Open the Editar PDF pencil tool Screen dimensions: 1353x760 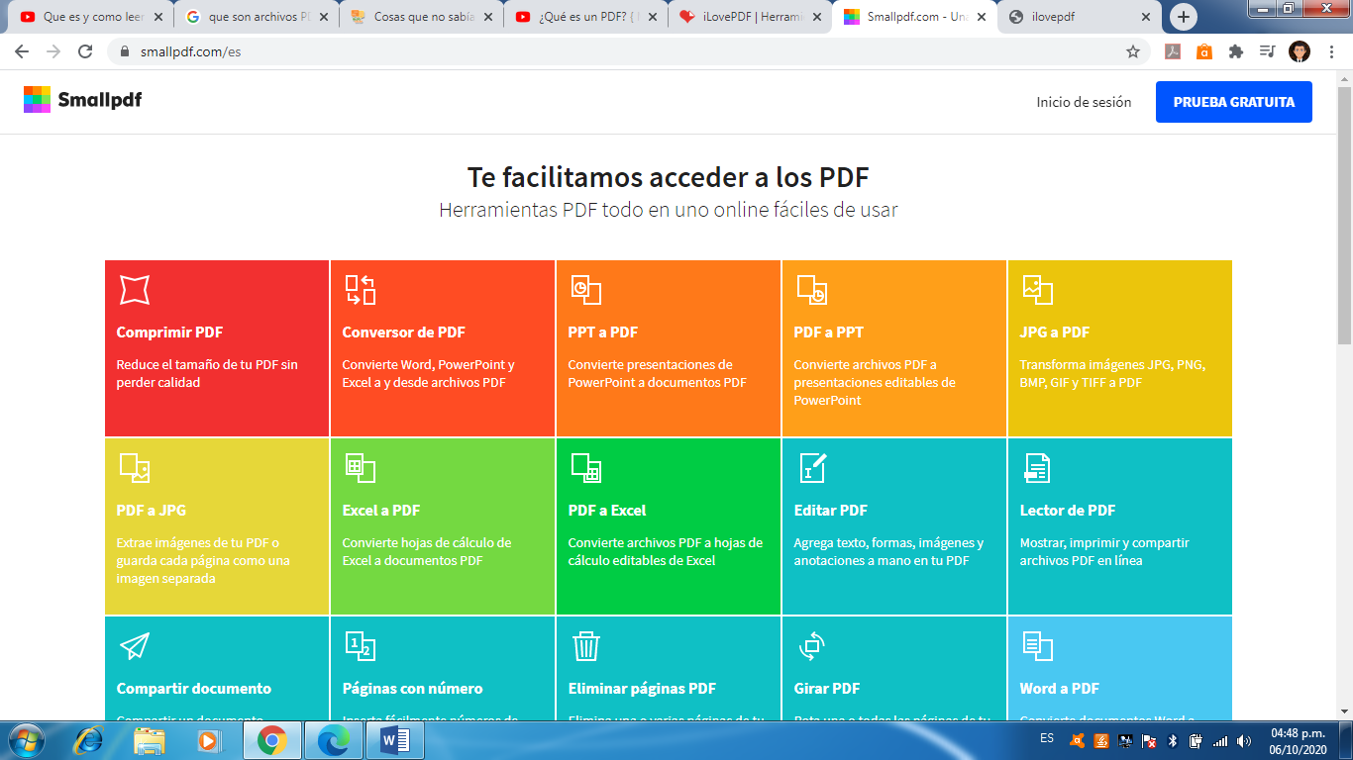coord(893,526)
